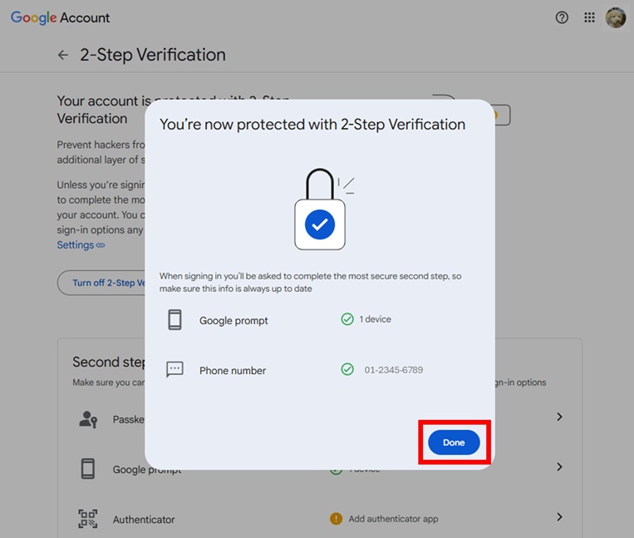Expand the Authenticator row chevron

point(559,517)
